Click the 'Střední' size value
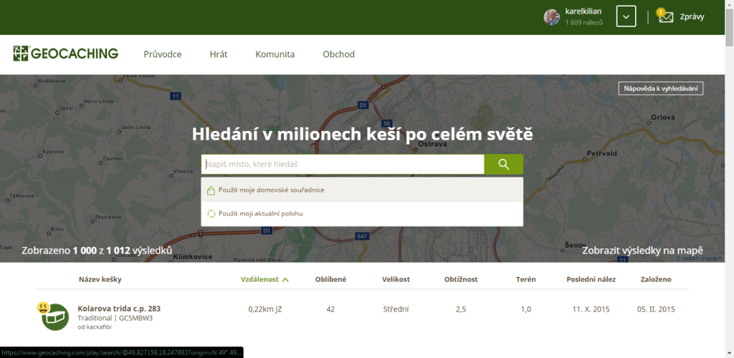734x358 pixels. (x=396, y=309)
